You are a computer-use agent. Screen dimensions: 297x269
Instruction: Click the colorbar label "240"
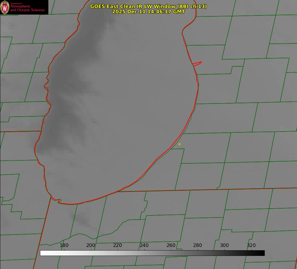[x=144, y=245]
